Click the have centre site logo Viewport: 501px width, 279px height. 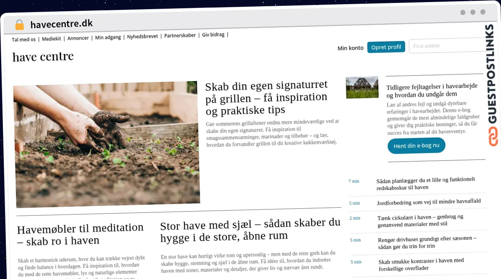[x=43, y=56]
